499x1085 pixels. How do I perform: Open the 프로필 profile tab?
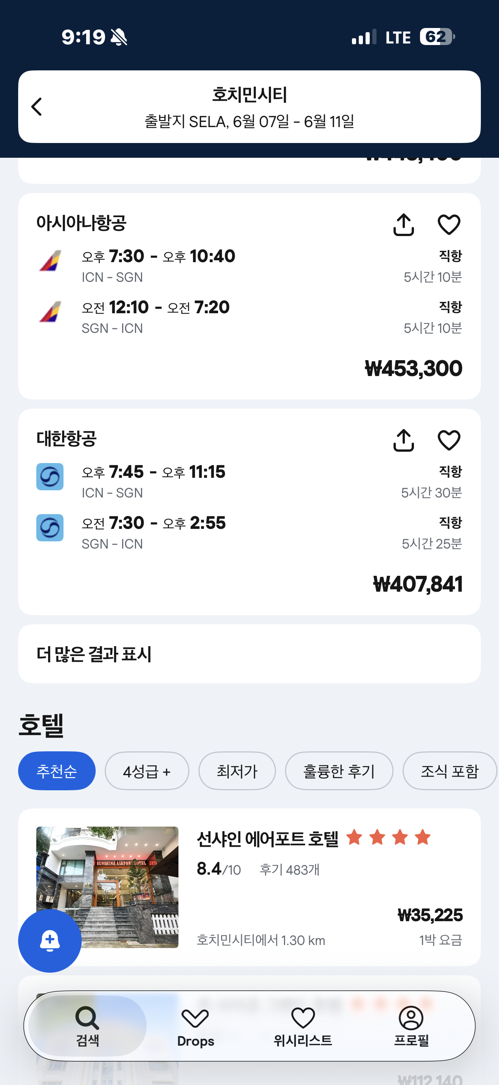[x=411, y=1026]
